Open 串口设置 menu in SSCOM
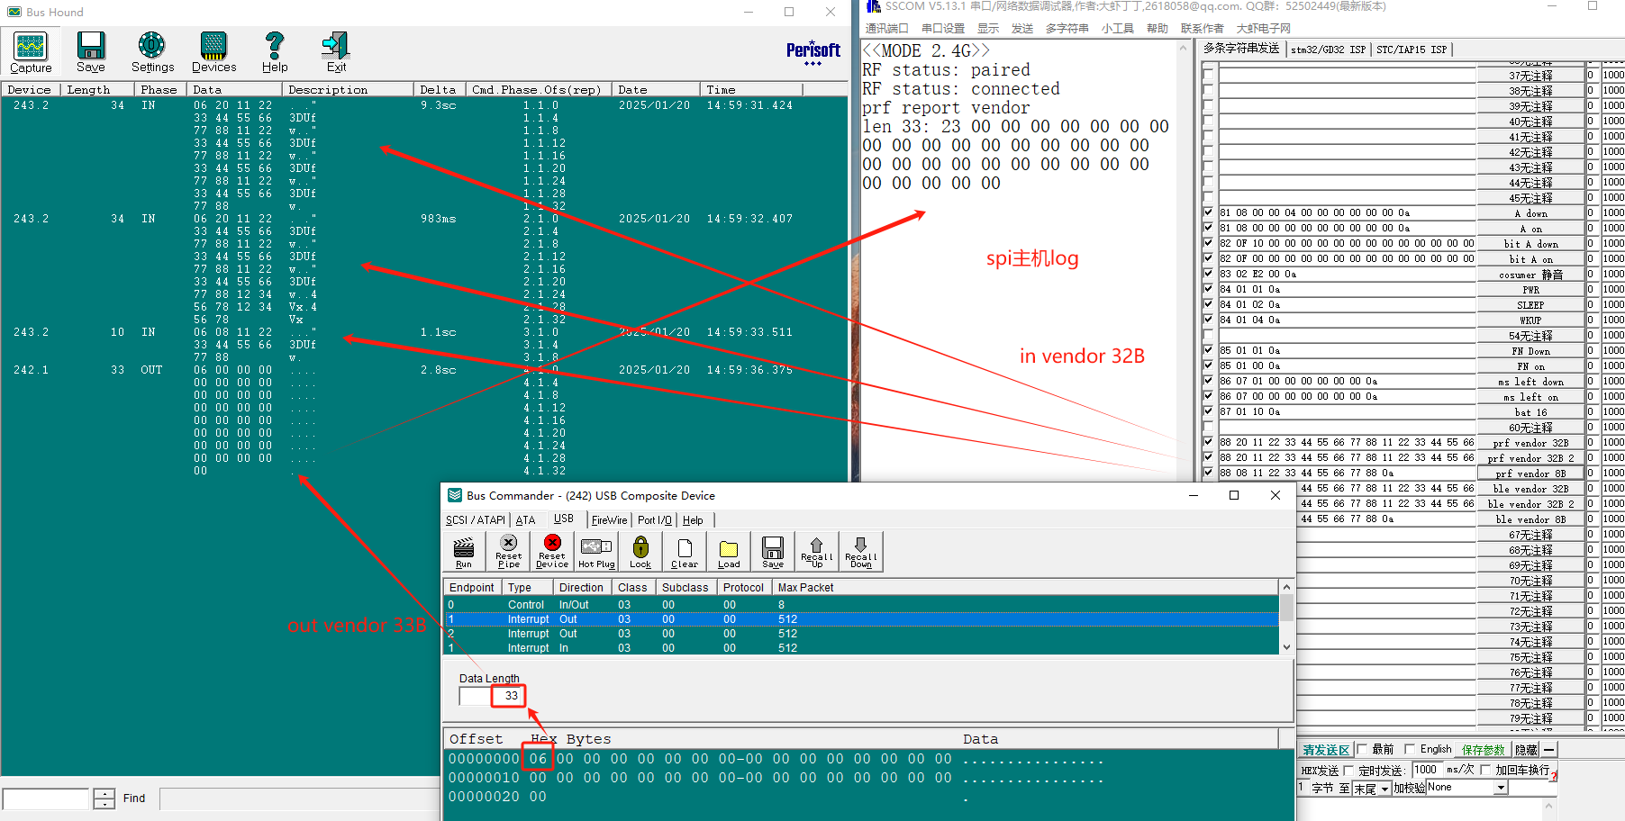This screenshot has height=821, width=1625. pos(943,28)
